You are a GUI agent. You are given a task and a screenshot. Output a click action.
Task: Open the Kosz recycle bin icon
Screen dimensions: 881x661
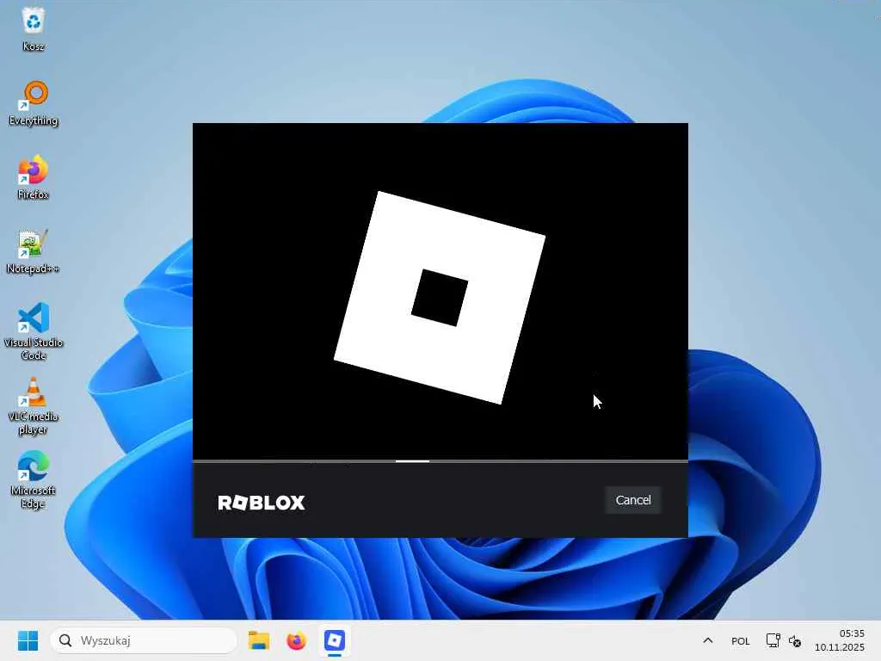pyautogui.click(x=34, y=29)
